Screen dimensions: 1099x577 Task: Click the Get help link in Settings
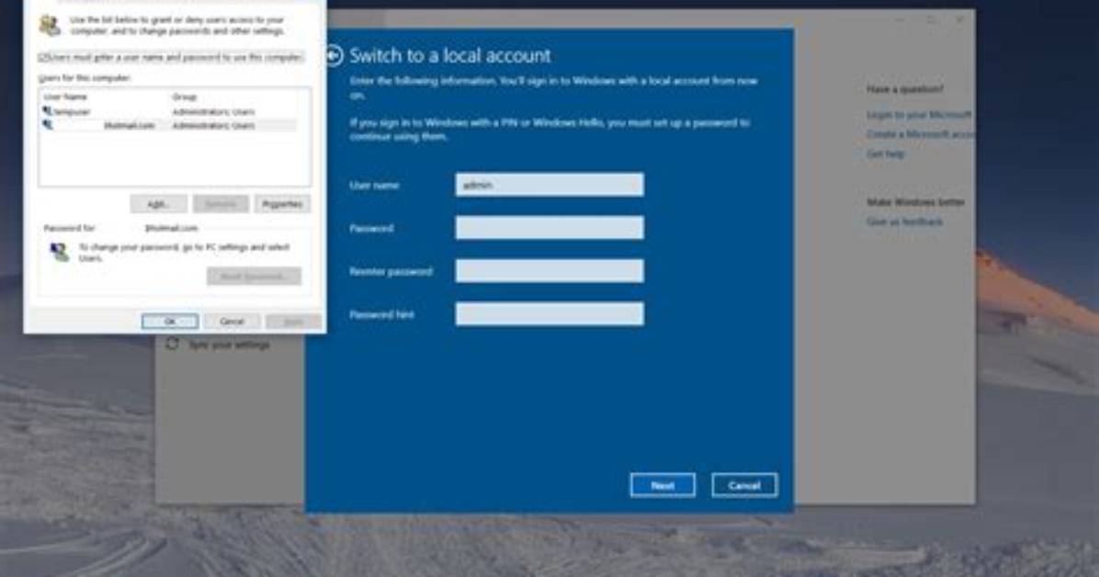click(x=885, y=153)
